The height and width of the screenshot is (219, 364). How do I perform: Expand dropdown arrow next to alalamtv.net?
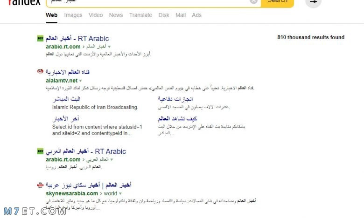pyautogui.click(x=81, y=81)
